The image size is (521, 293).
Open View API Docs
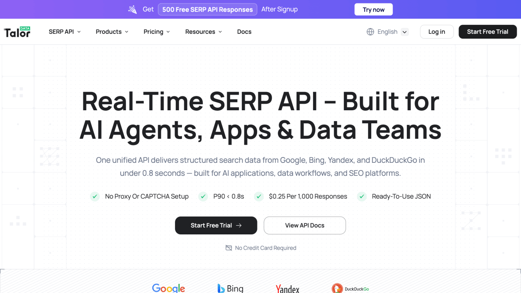(x=305, y=226)
